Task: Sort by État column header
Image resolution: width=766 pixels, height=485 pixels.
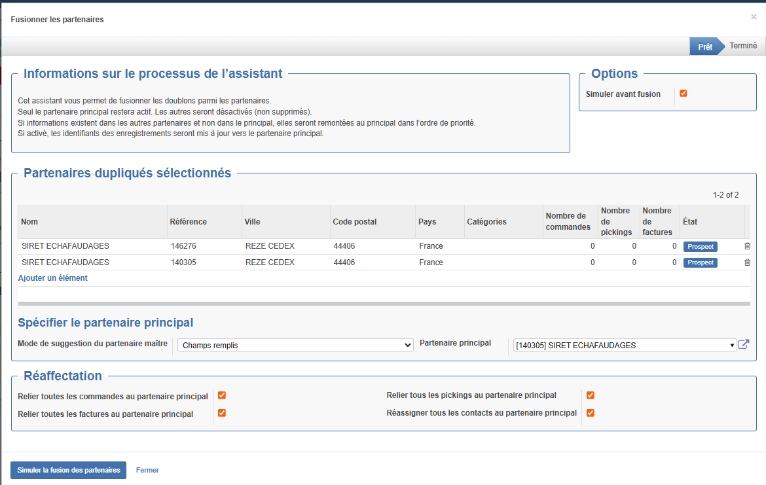Action: 712,222
